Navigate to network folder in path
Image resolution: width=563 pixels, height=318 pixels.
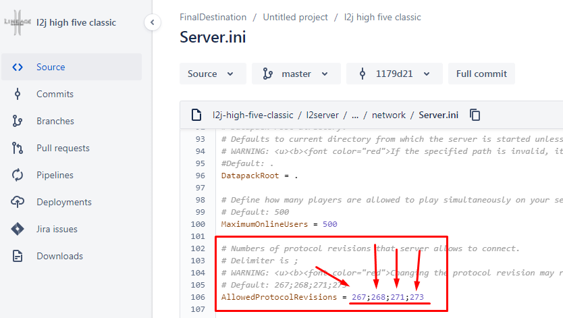(388, 115)
